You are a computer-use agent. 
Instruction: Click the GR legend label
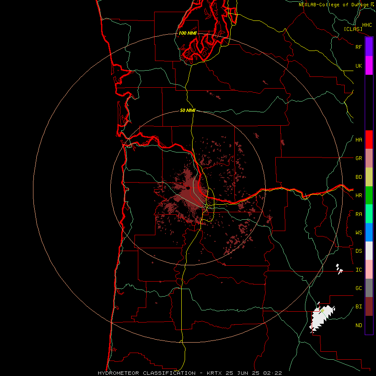359,158
